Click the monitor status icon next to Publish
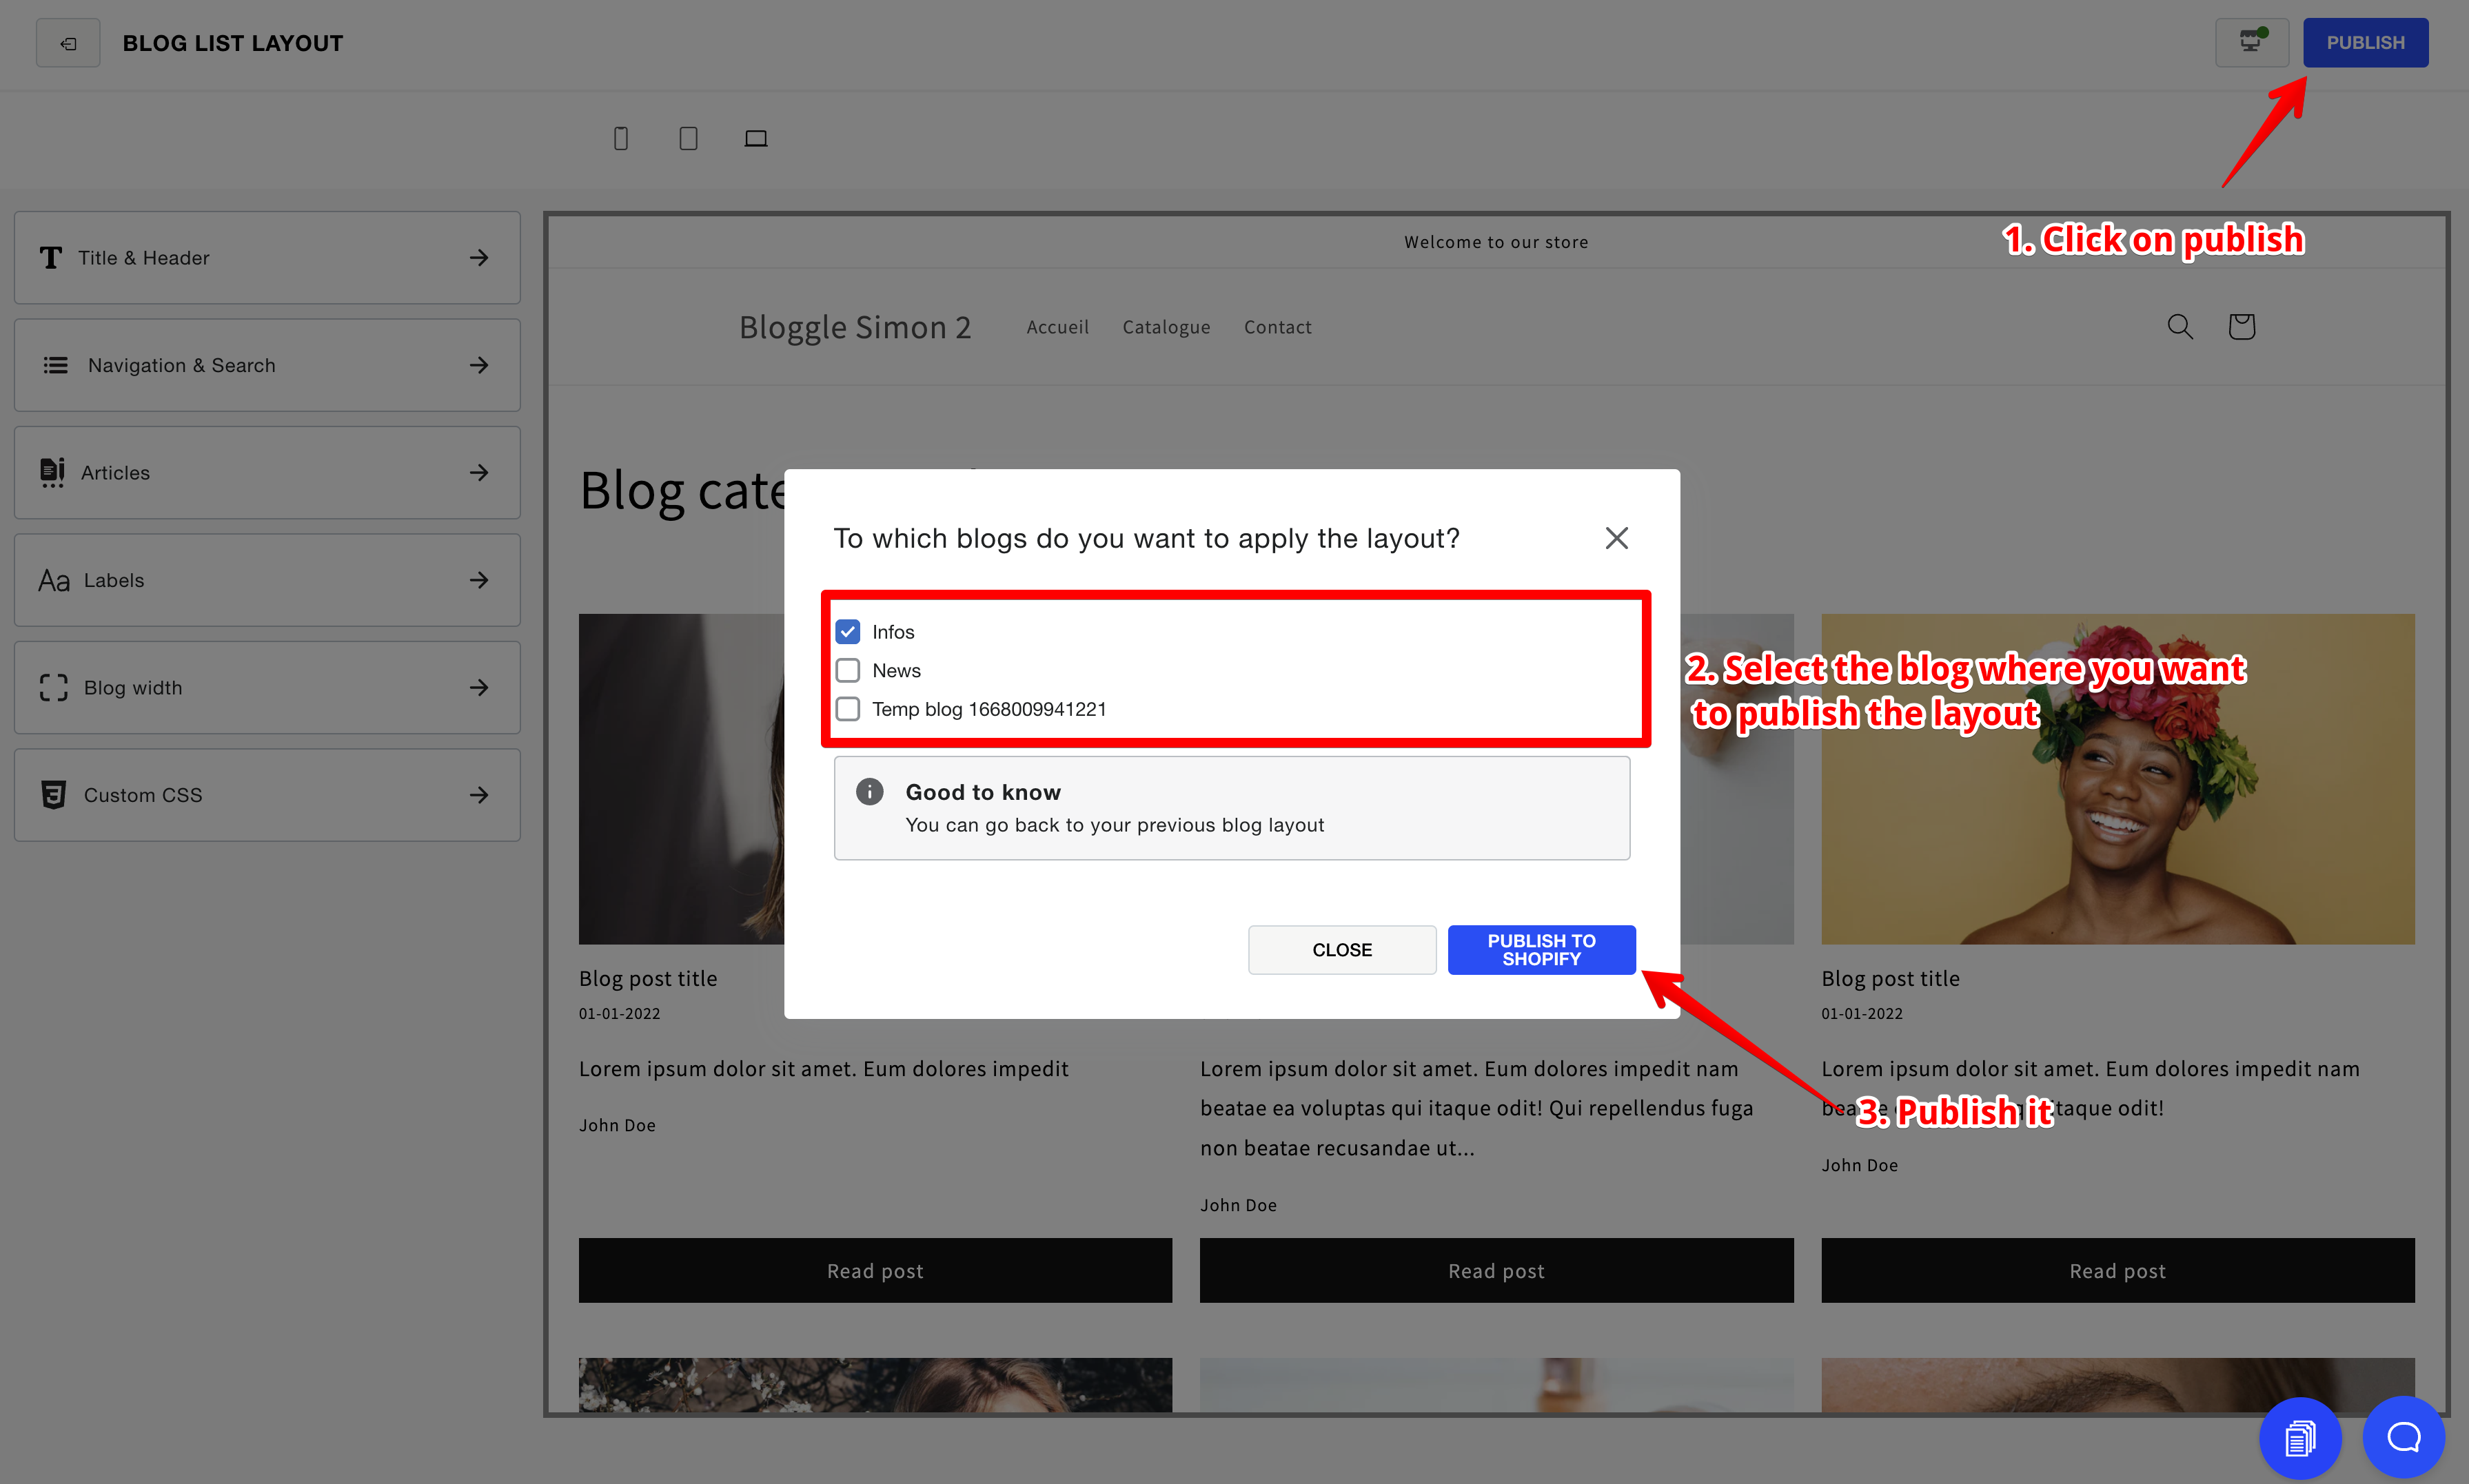 click(2251, 42)
